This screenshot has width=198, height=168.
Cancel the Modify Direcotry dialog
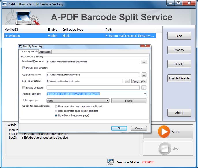coord(139,128)
